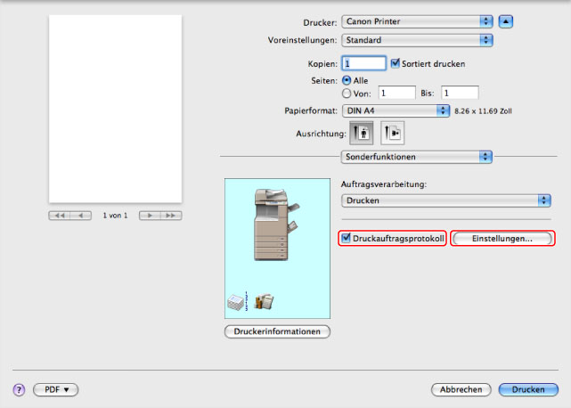Open the Papierformat DIN A4 dropdown
The height and width of the screenshot is (408, 571).
point(395,110)
